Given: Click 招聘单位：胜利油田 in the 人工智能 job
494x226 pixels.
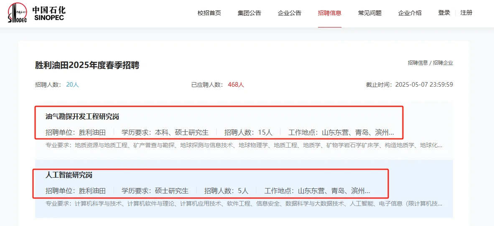Looking at the screenshot, I should [x=76, y=191].
